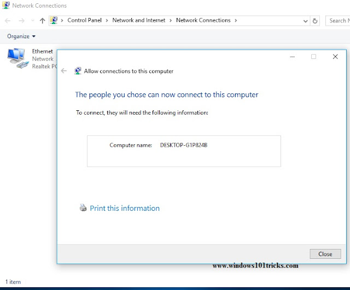Click the Ethernet connection name
The width and height of the screenshot is (350, 290).
[x=43, y=51]
